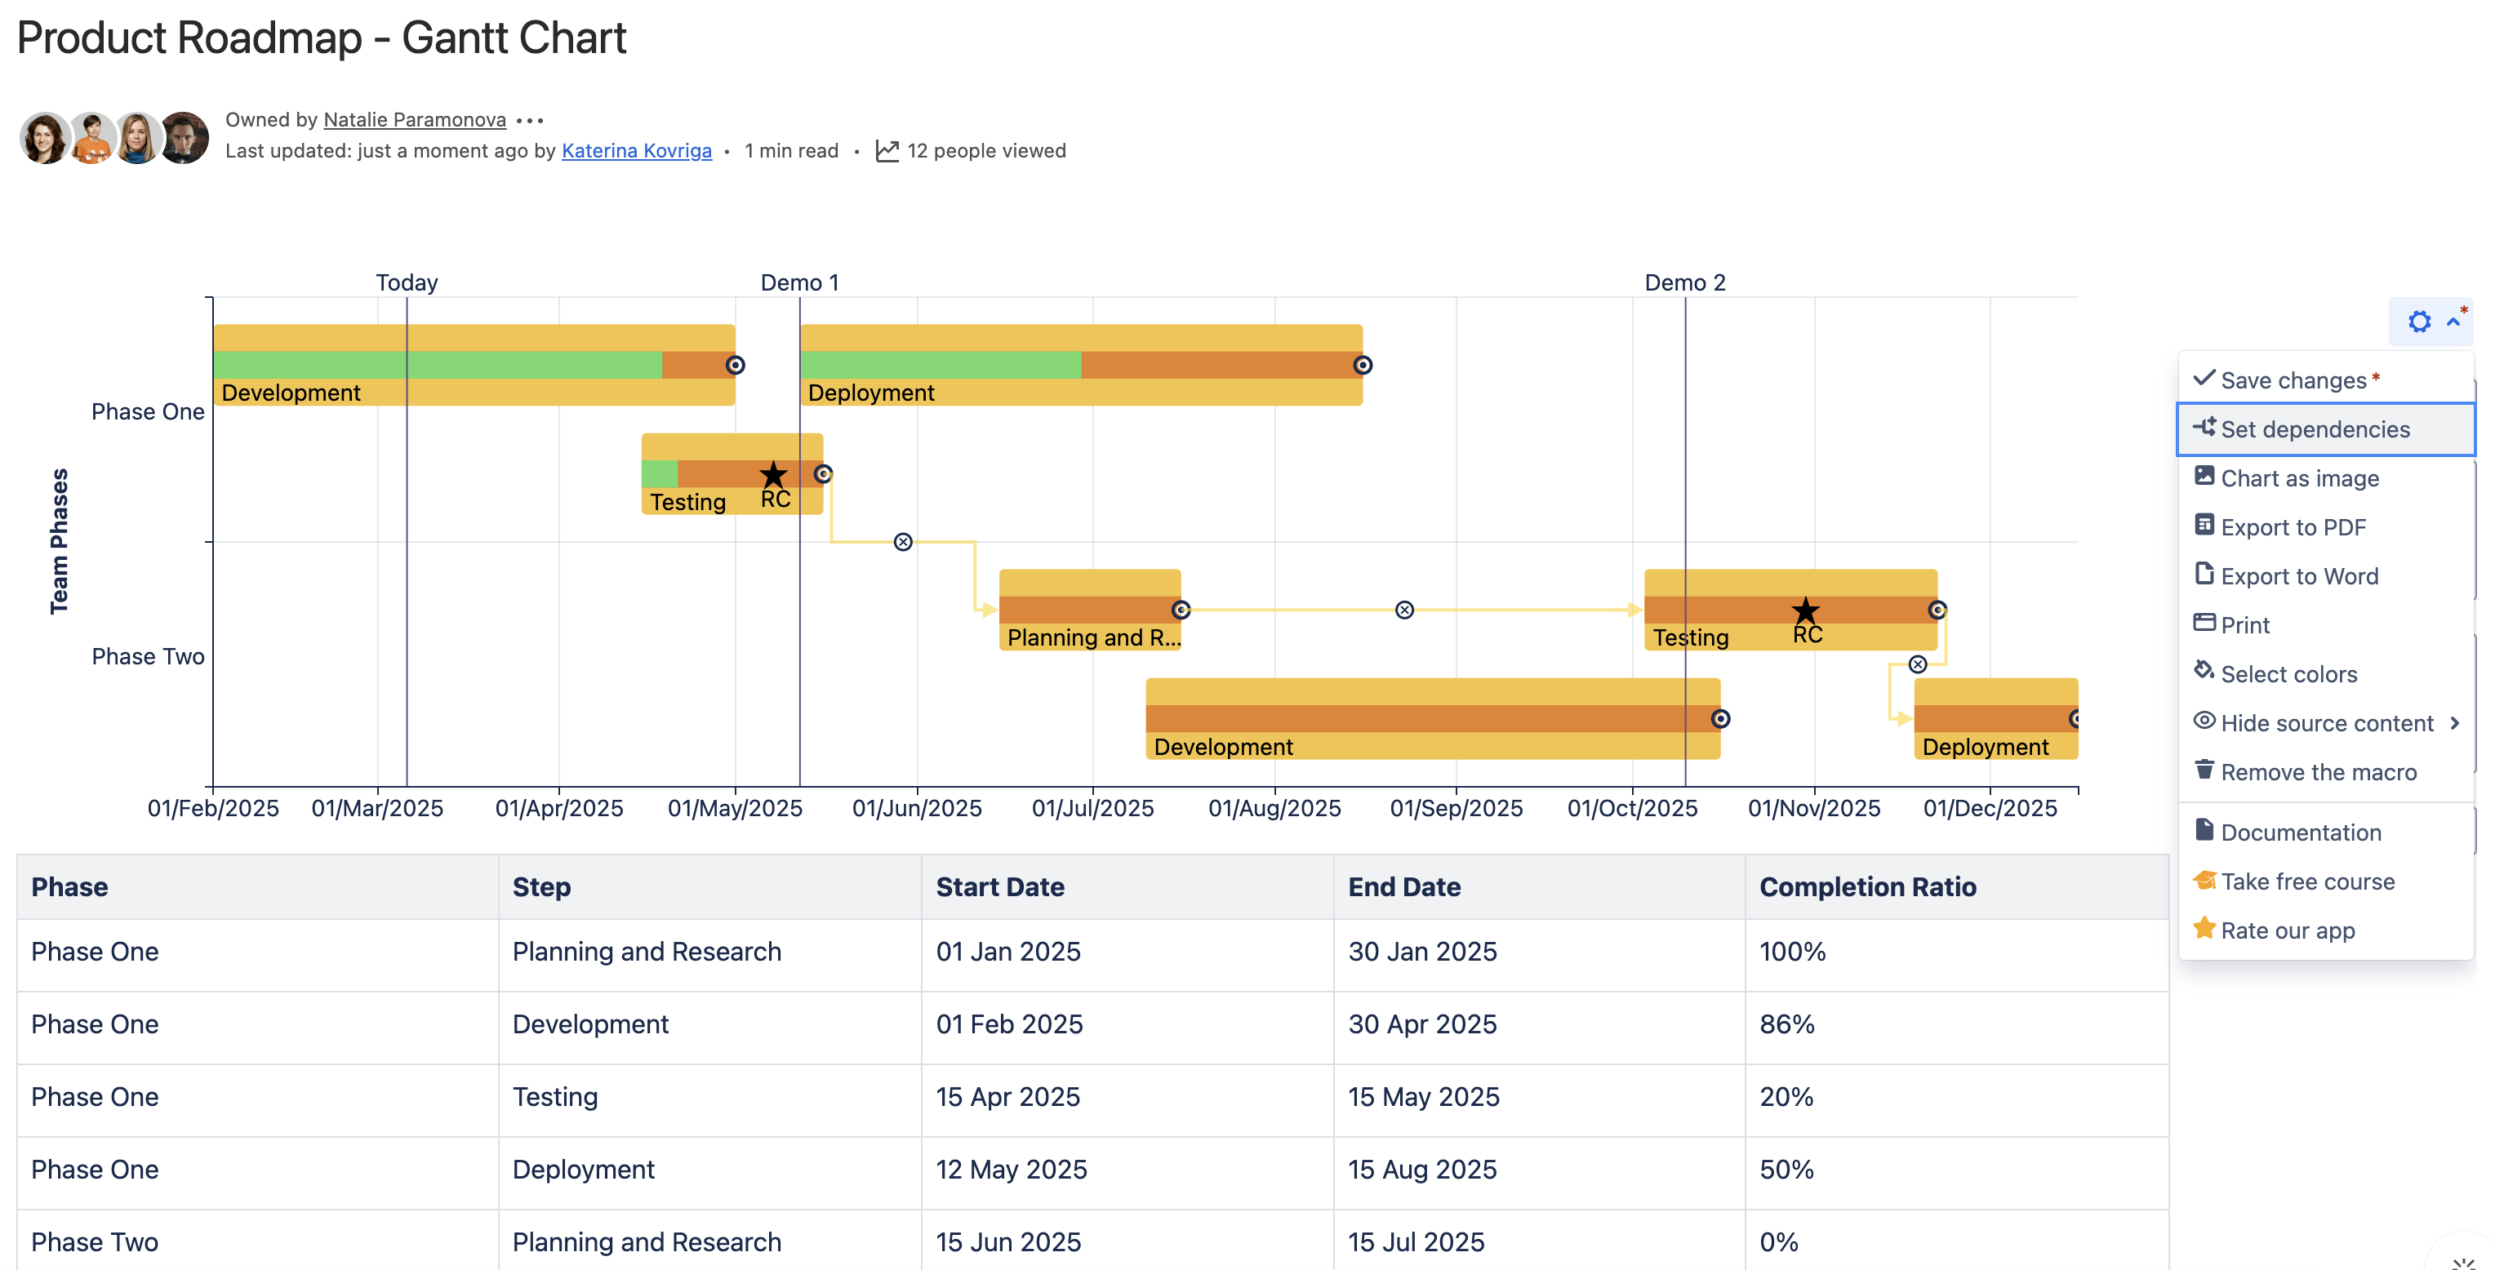Open Katerina Kovriga profile link

pyautogui.click(x=636, y=150)
